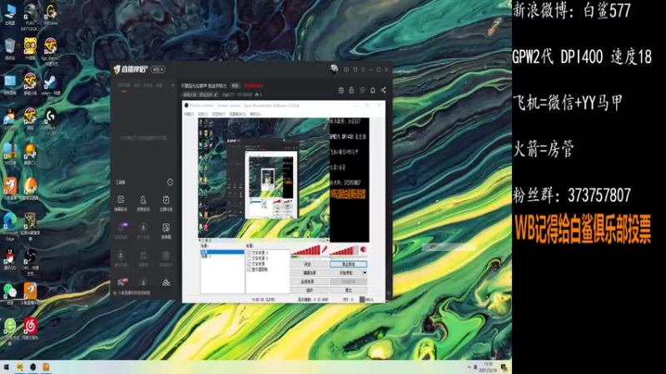
Task: Select the QQ penguin desktop icon
Action: click(10, 259)
